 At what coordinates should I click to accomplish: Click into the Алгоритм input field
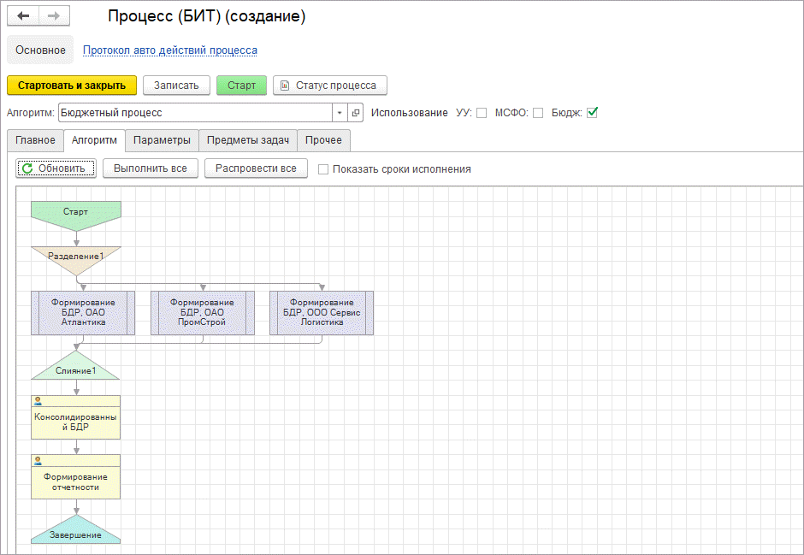(x=195, y=113)
